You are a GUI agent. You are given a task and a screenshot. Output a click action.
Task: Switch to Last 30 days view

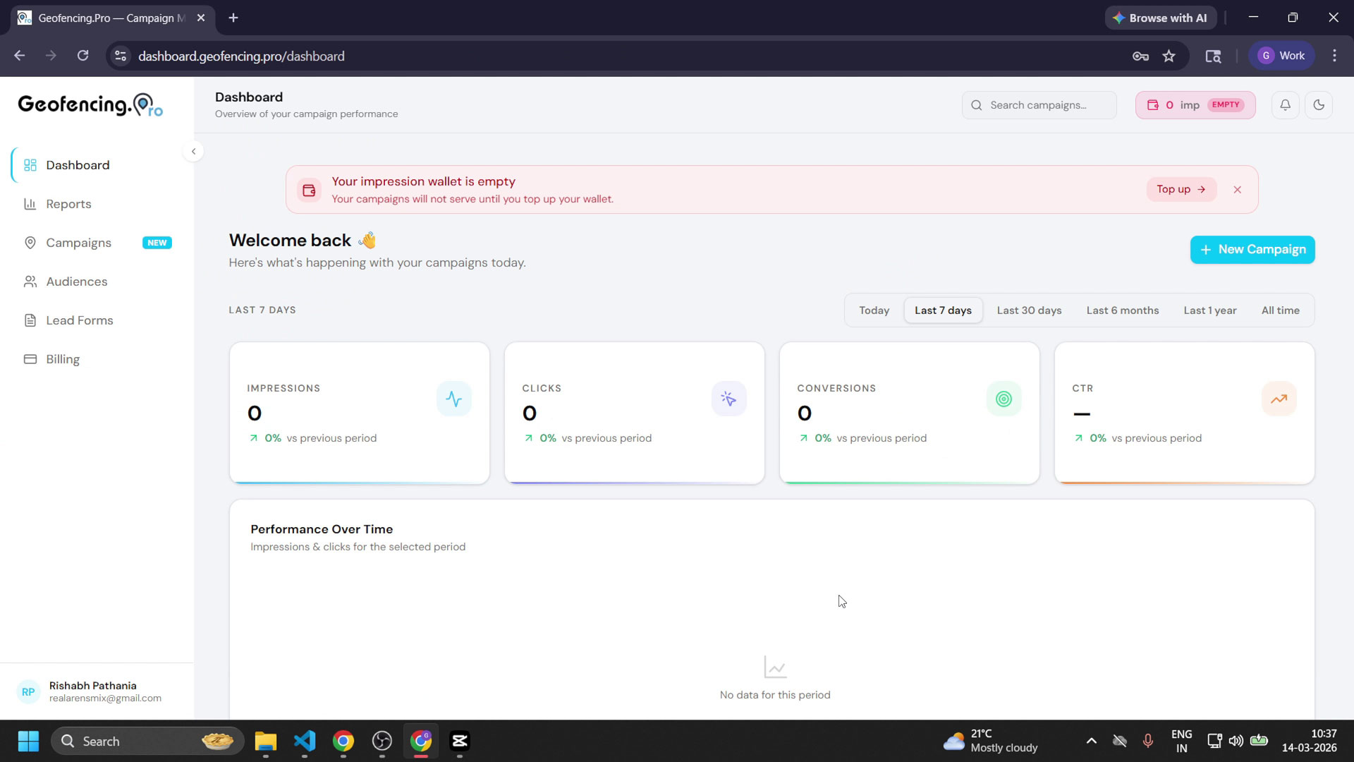[1029, 310]
